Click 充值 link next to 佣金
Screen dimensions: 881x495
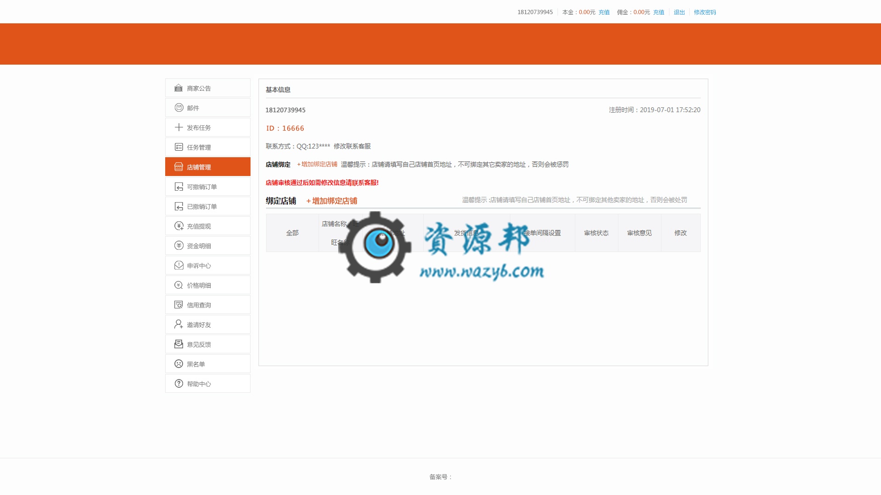coord(658,12)
